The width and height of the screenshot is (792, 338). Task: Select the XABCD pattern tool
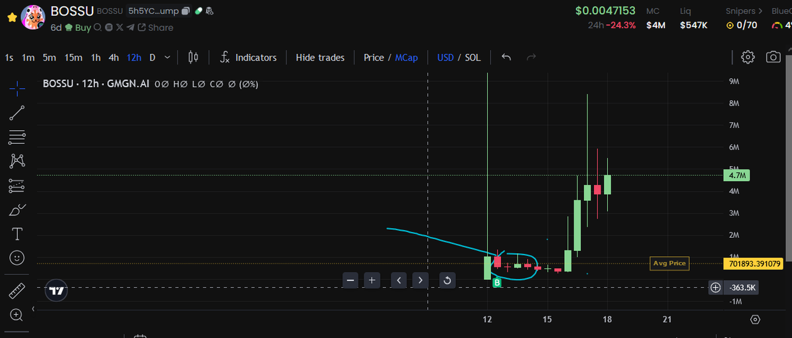pos(18,161)
